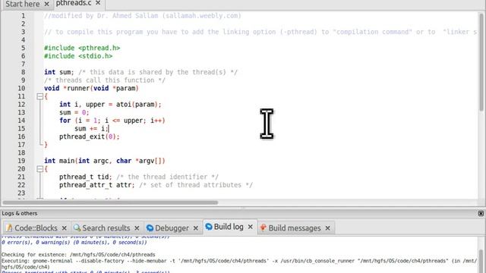Click the '#include <pthread.h>' line
The width and height of the screenshot is (486, 273).
click(x=82, y=48)
